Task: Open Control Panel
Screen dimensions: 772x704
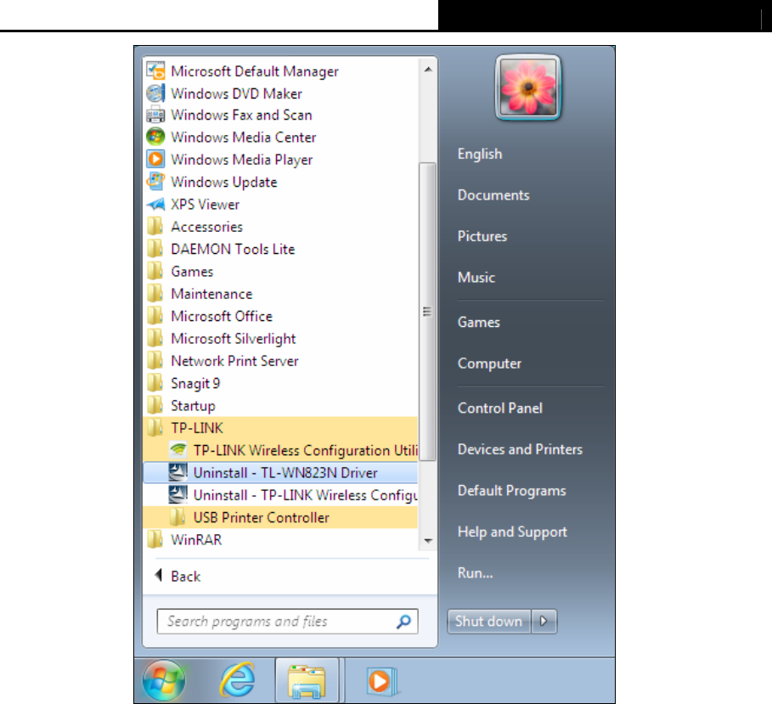Action: 499,408
